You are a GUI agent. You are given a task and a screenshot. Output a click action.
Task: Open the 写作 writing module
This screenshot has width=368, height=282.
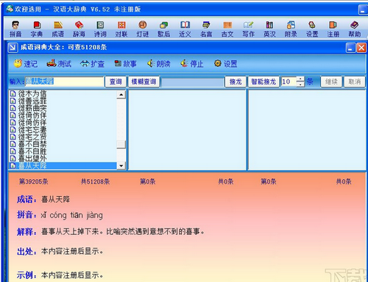248,29
